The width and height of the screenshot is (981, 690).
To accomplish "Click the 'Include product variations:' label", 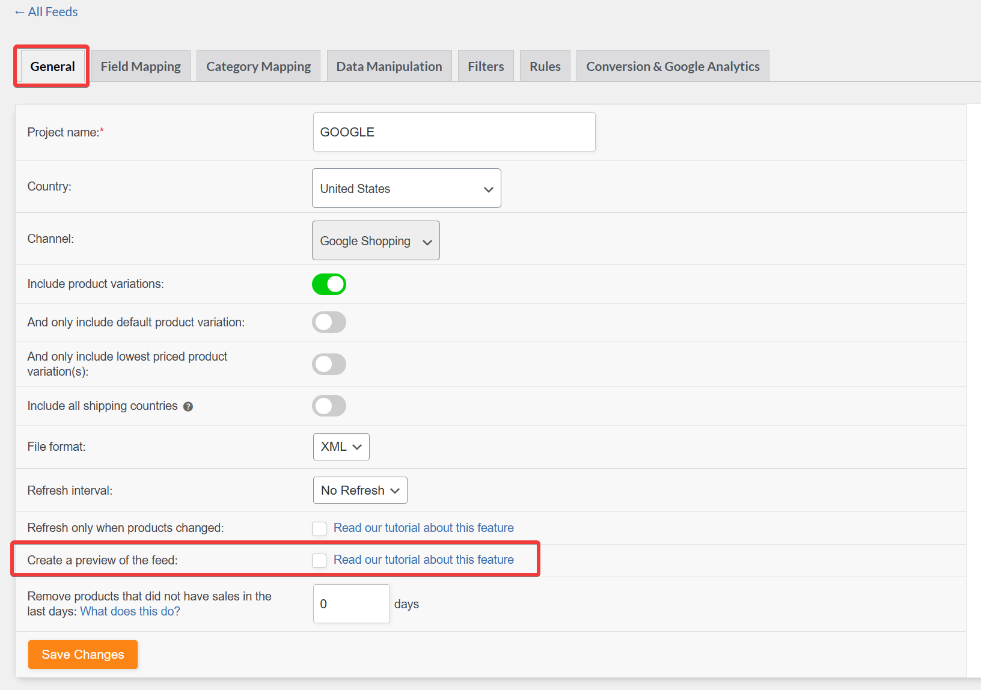I will [96, 284].
